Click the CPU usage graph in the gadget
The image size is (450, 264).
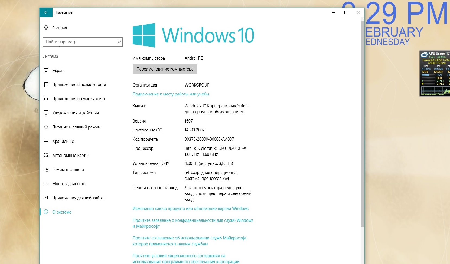(x=435, y=91)
